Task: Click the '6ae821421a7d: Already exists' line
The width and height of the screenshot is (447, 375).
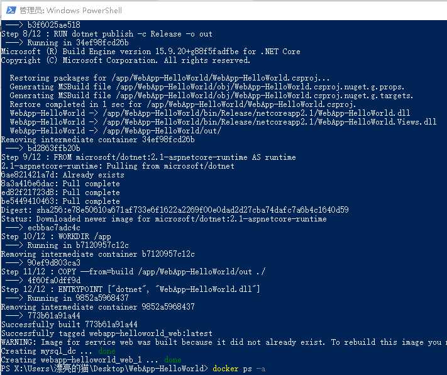Action: (63, 175)
